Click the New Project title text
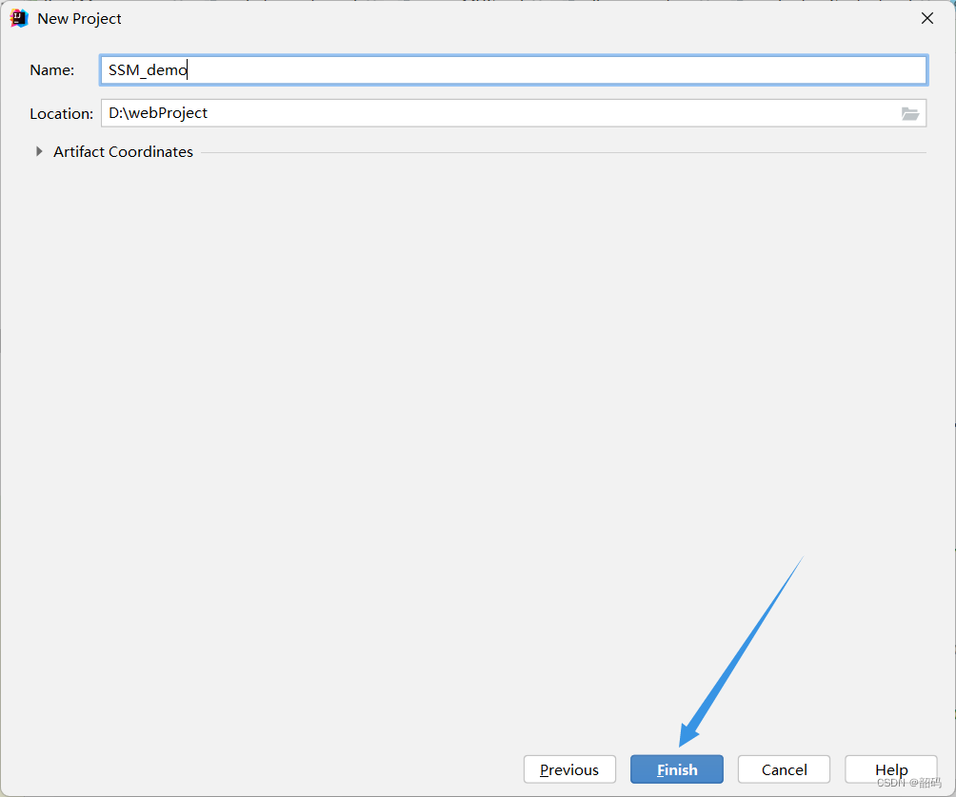The height and width of the screenshot is (797, 956). click(79, 19)
